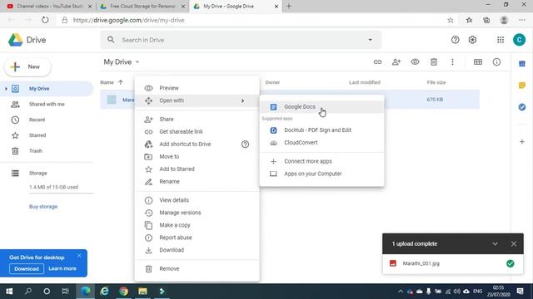Click help icon beside Add shortcut

[x=245, y=145]
